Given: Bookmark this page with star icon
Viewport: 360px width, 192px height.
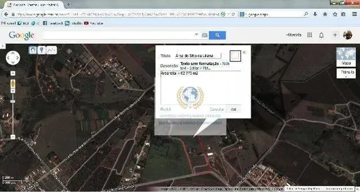Looking at the screenshot, I should coord(335,14).
